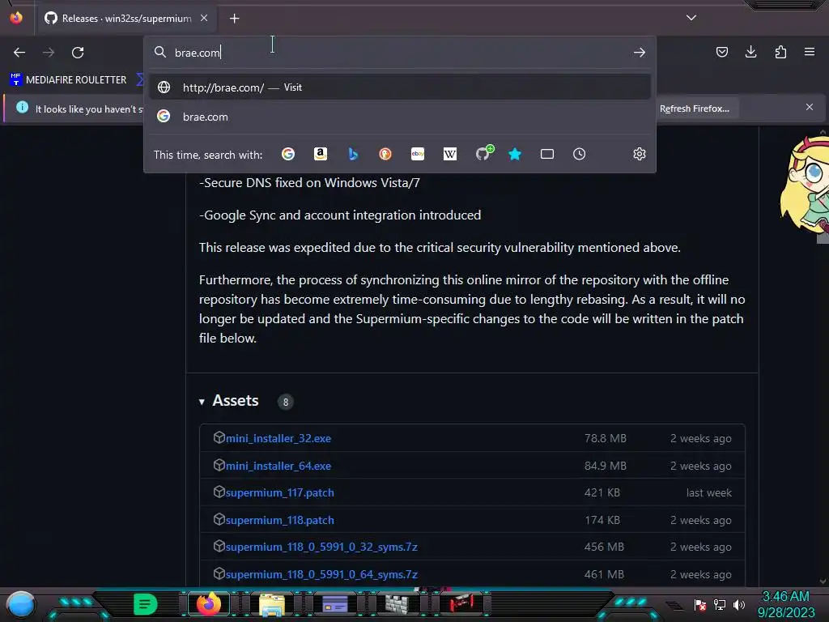This screenshot has width=829, height=622.
Task: Search history with the clock icon
Action: click(580, 154)
